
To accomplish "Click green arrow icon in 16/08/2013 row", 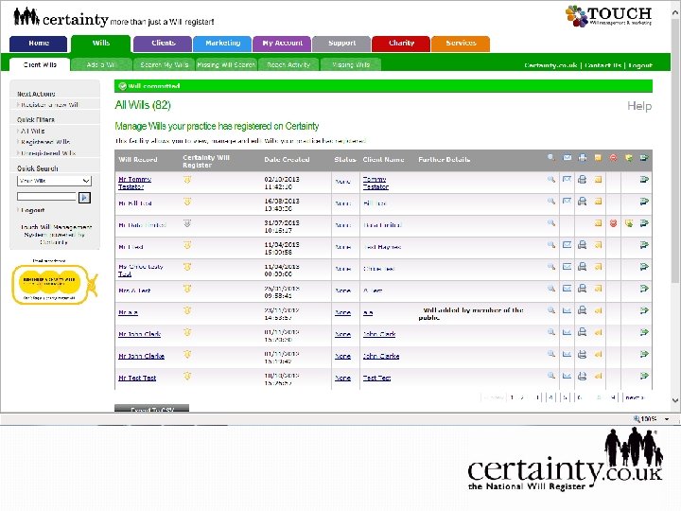I will point(644,202).
